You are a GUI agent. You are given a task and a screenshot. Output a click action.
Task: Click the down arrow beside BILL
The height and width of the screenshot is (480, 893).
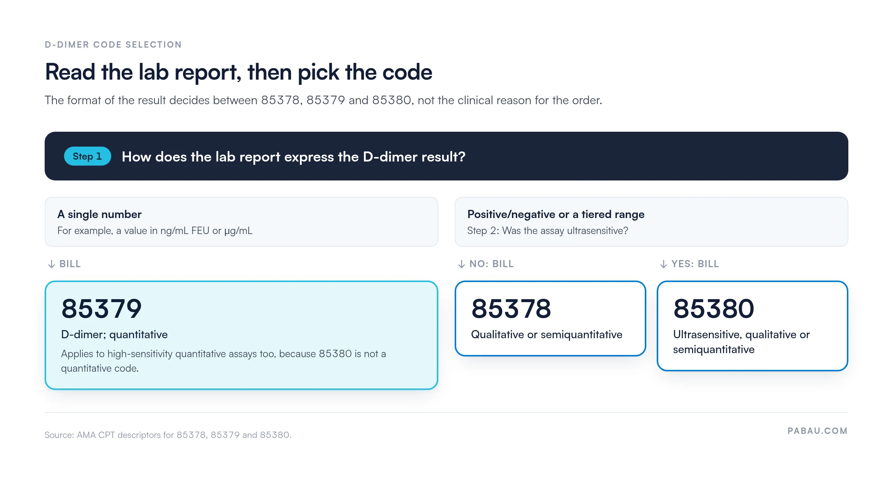pos(52,264)
